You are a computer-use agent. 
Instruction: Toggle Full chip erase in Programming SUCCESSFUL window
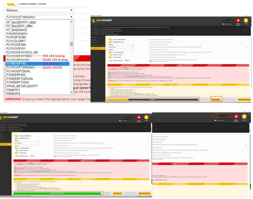pyautogui.click(x=17, y=153)
